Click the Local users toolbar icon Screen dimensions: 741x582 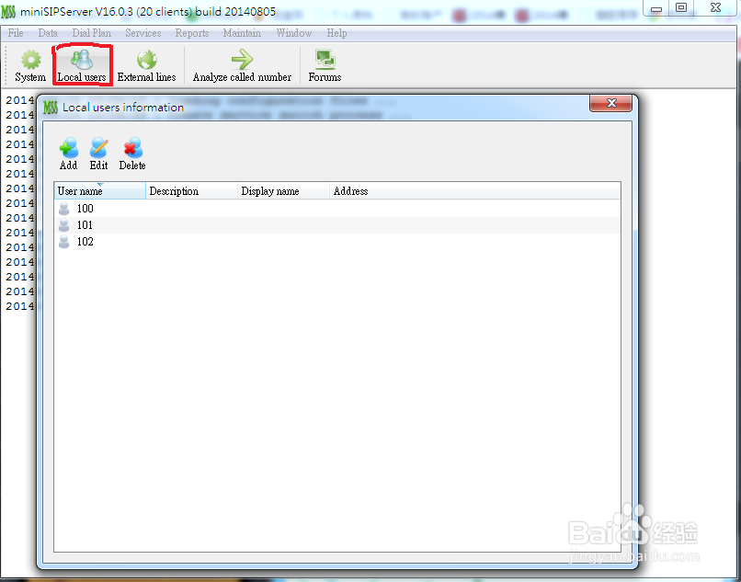click(82, 66)
